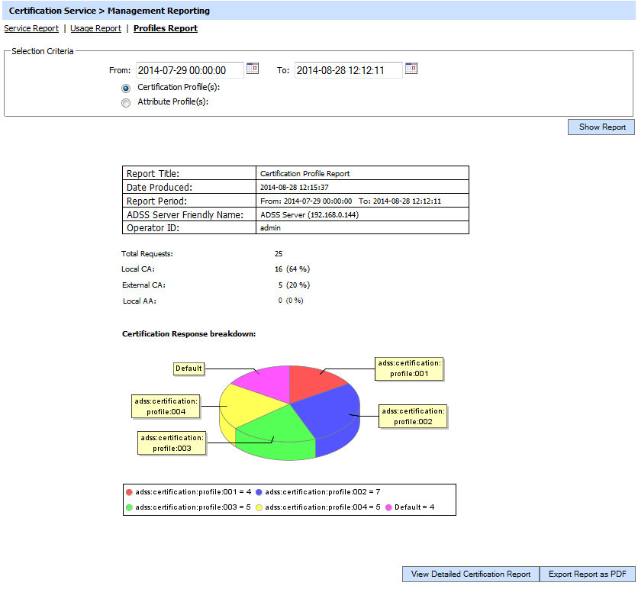The image size is (638, 589).
Task: Select the Attribute Profile(s) radio button
Action: (126, 102)
